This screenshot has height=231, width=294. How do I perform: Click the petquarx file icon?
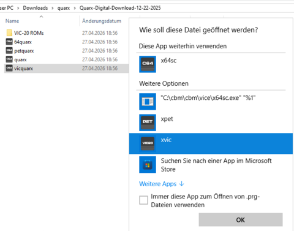(x=9, y=50)
